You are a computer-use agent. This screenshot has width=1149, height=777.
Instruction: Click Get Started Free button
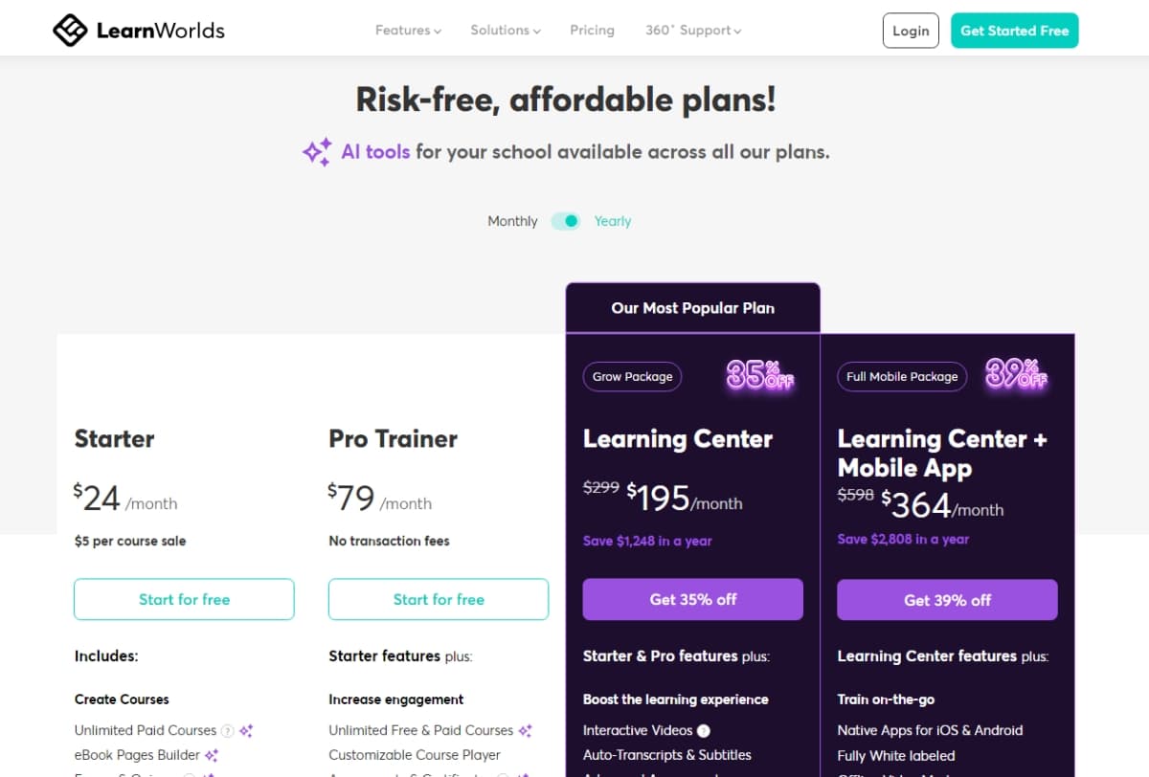[x=1015, y=31]
